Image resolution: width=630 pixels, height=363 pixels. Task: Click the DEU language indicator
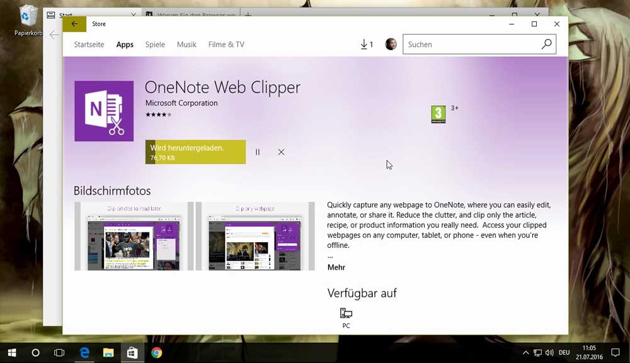(564, 352)
